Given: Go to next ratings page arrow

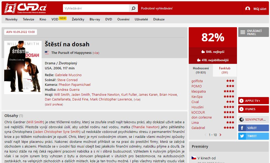Looking at the screenshot, I should tap(220, 135).
